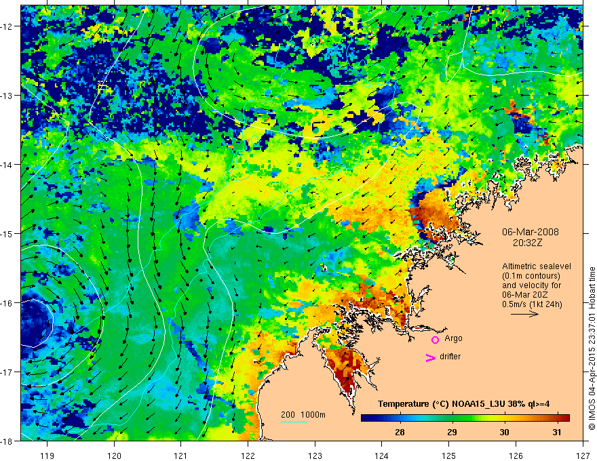
Task: Click the longitude axis label '124'
Action: pos(382,456)
